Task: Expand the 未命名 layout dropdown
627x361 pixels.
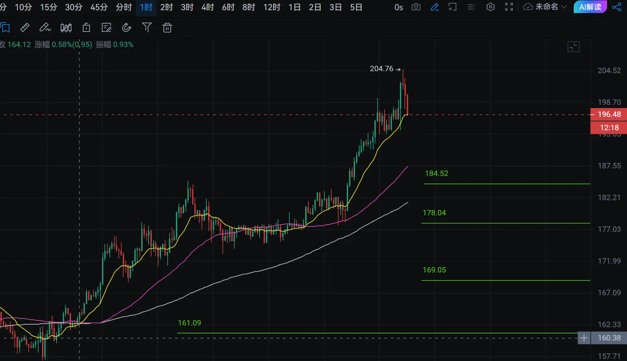Action: [x=551, y=7]
